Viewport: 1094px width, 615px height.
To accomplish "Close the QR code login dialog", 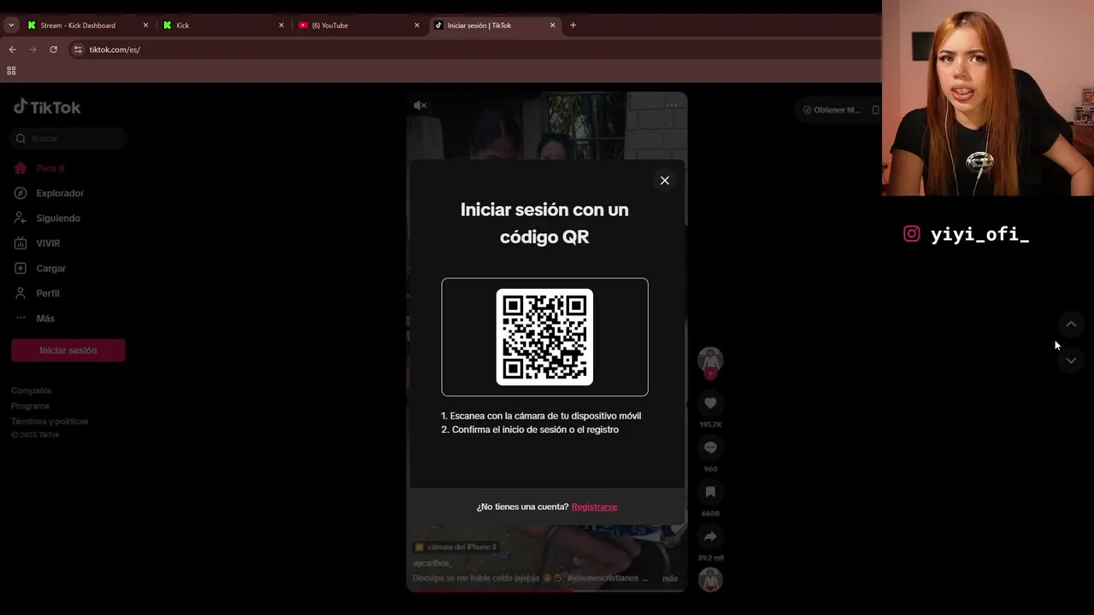I will coord(664,180).
